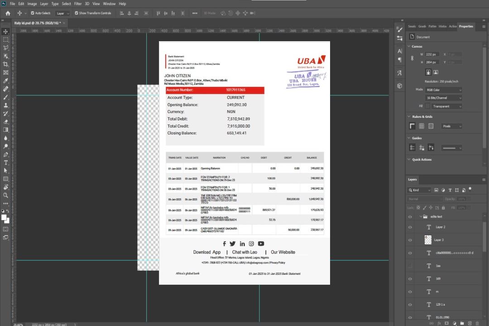Open the File menu
This screenshot has width=489, height=326.
pos(12,4)
